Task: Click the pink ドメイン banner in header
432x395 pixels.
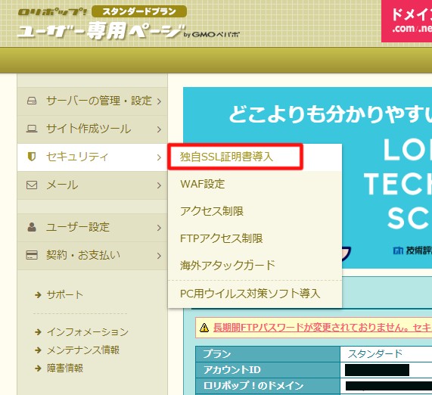Action: coord(406,21)
